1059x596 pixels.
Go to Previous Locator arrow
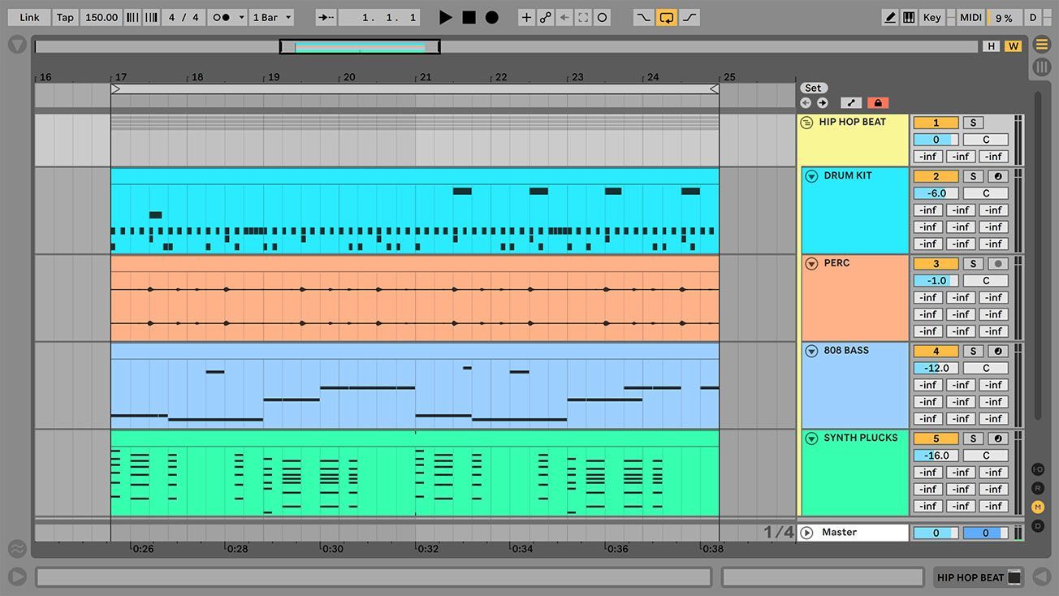[806, 103]
